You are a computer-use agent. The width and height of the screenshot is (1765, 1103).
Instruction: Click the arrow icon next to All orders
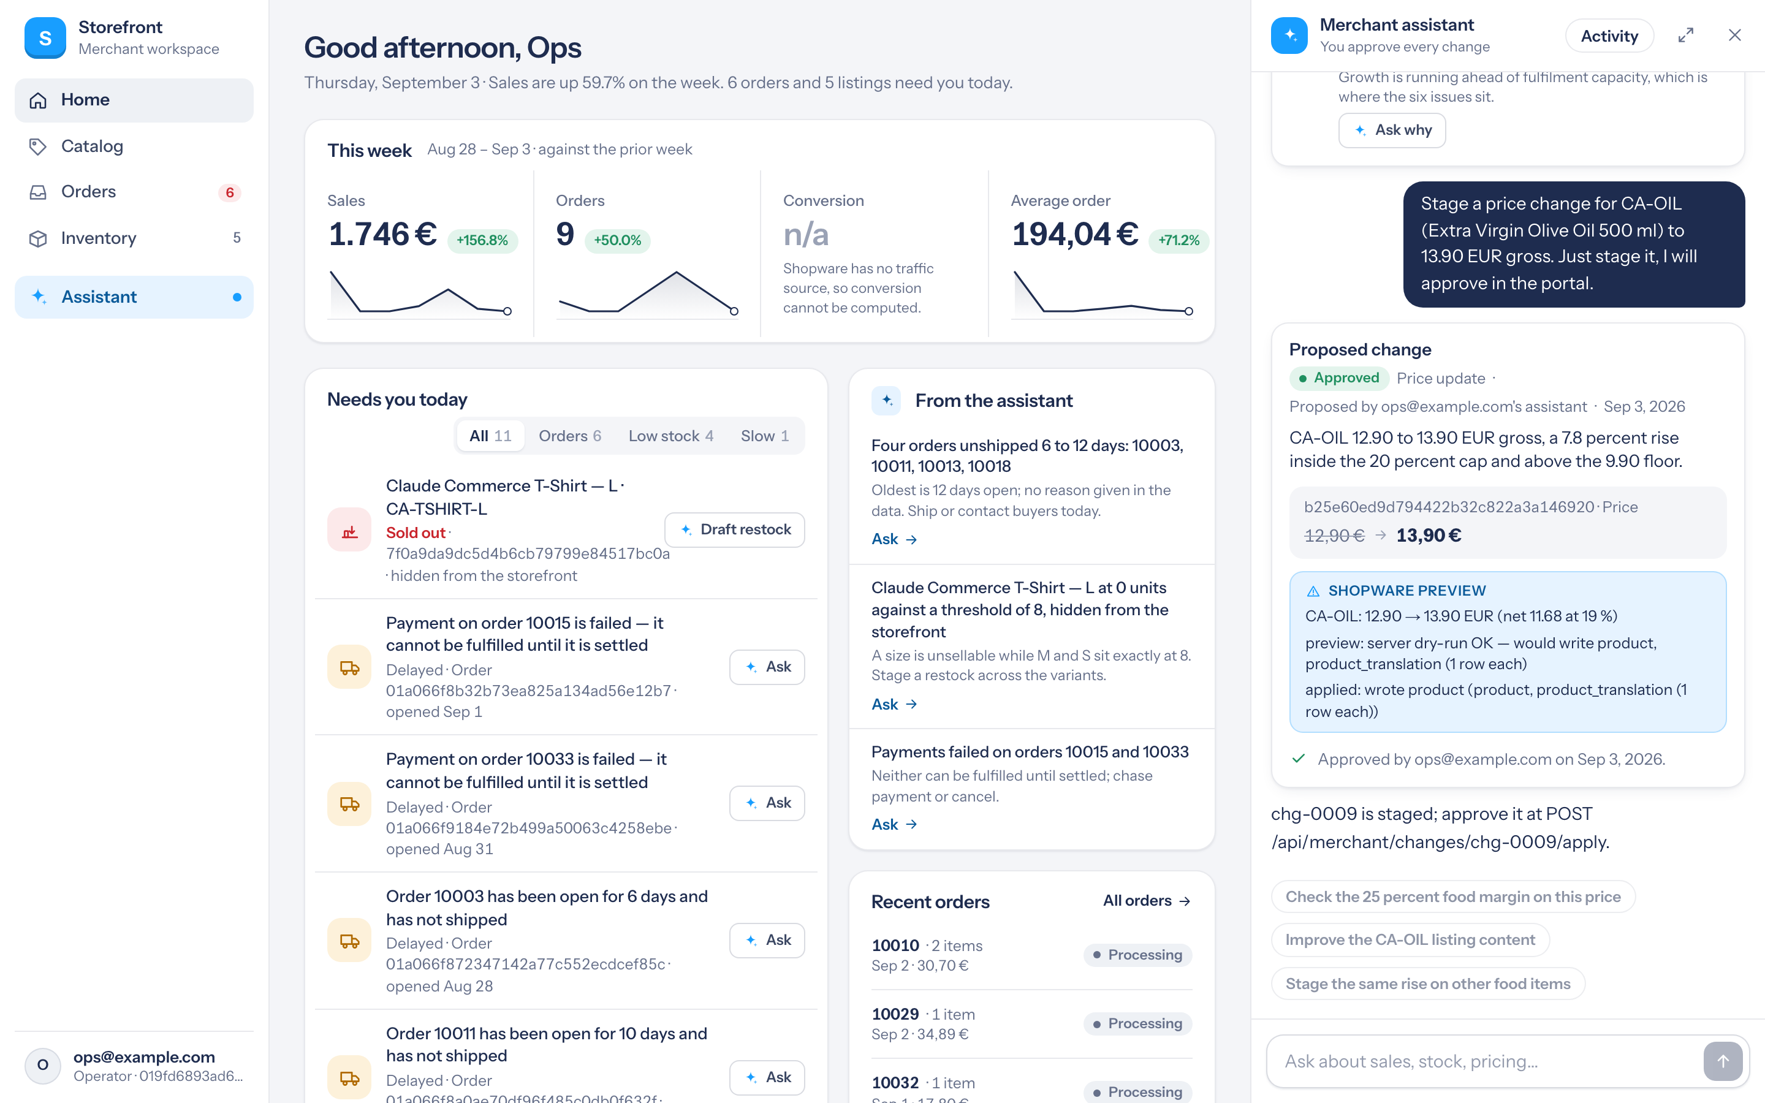pos(1185,901)
